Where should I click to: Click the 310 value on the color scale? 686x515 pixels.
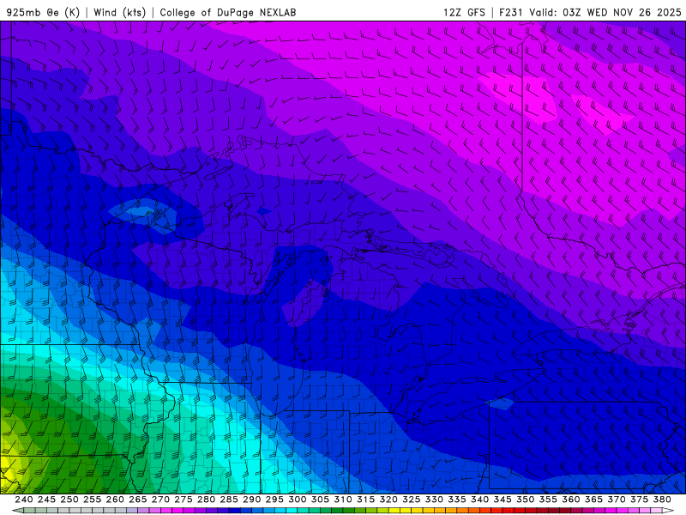tap(343, 500)
